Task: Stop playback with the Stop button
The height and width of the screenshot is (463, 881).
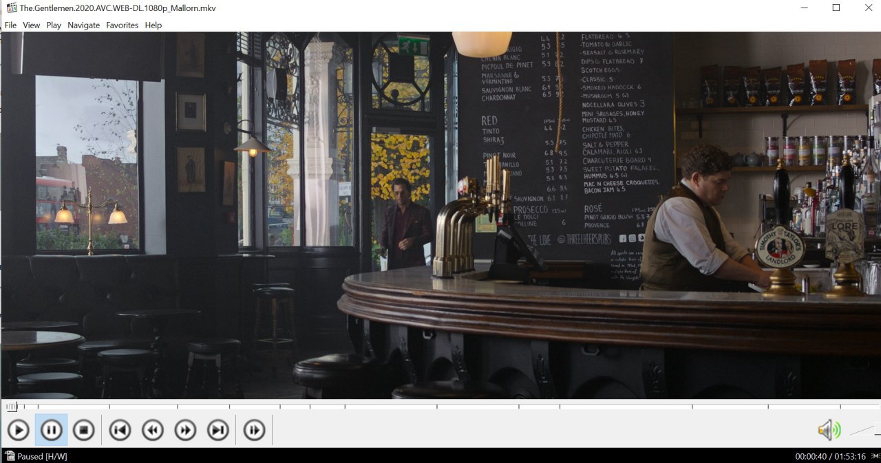Action: point(84,431)
